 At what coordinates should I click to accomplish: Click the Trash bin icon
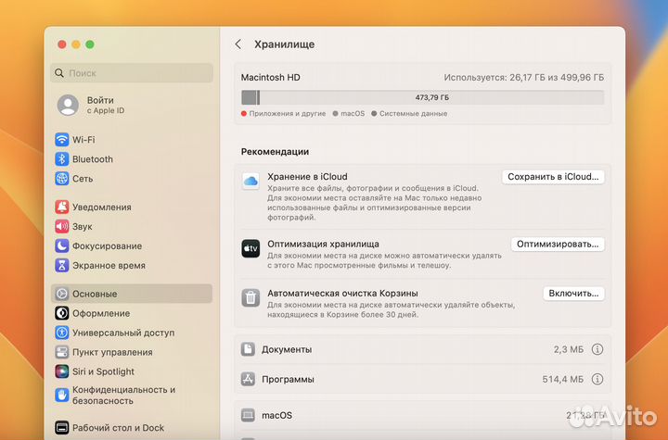coord(250,298)
